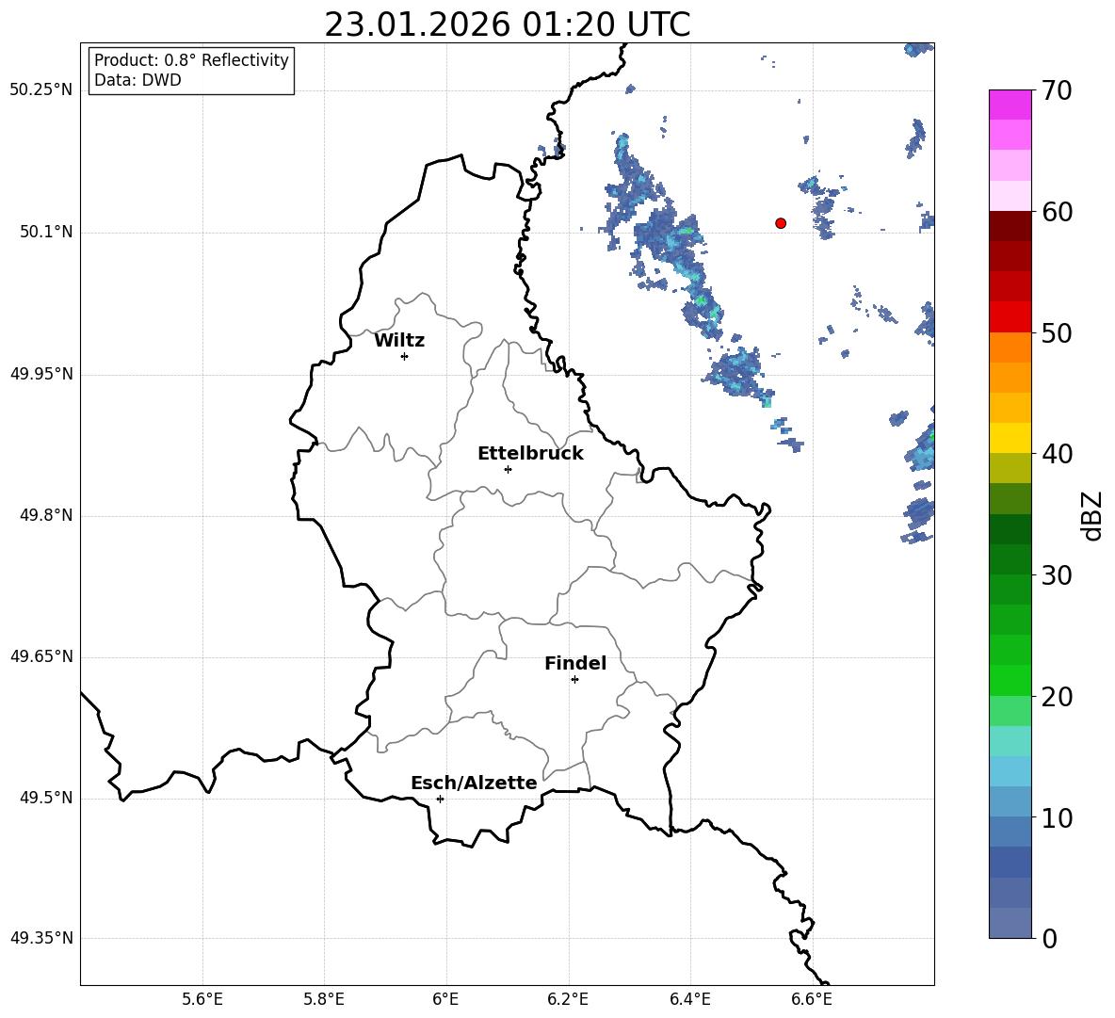Viewport: 1115px width, 1018px height.
Task: Select the Findel label on the map
Action: point(575,663)
